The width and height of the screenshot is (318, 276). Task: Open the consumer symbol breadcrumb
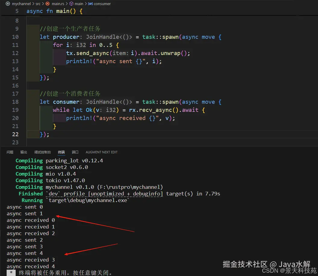[102, 4]
